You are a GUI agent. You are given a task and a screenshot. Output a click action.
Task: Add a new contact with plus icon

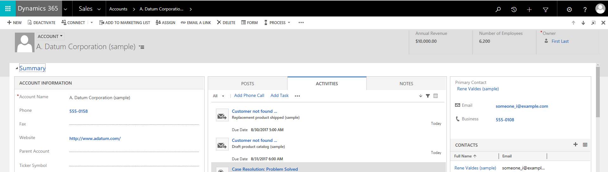[x=575, y=144]
